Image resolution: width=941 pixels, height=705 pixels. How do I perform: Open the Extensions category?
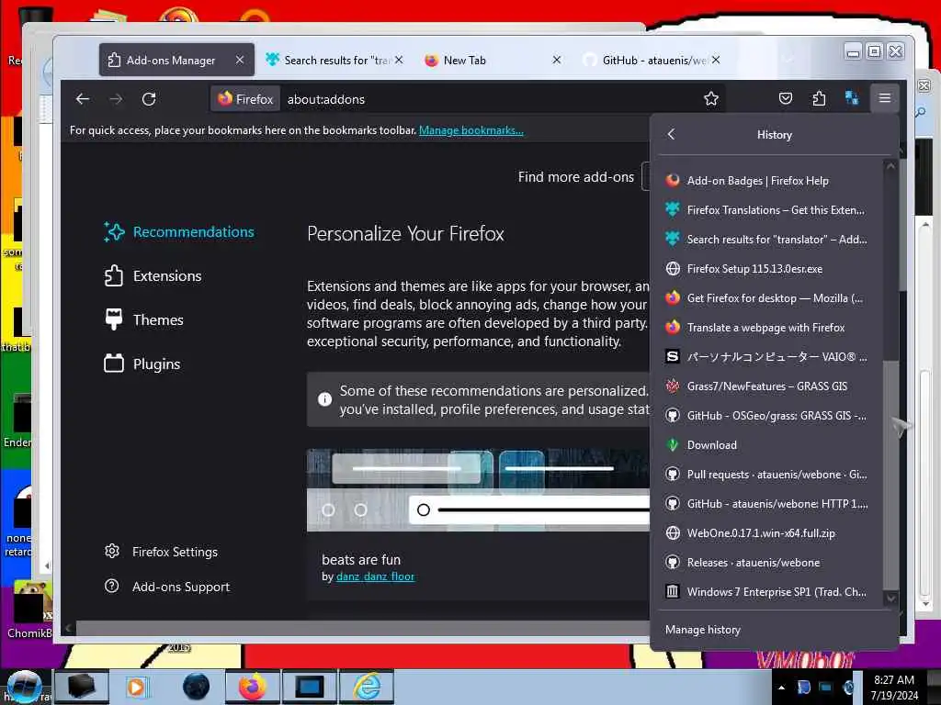click(153, 275)
